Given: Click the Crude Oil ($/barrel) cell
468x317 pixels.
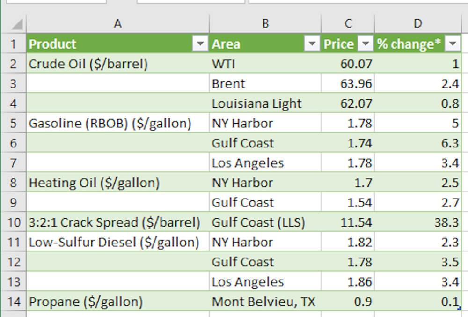Looking at the screenshot, I should (x=88, y=64).
